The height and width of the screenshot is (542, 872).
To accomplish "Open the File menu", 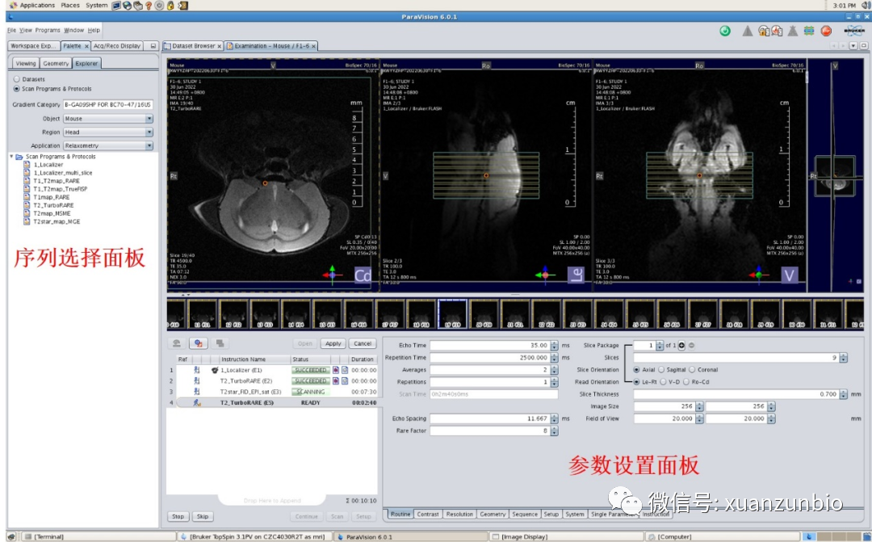I will pyautogui.click(x=11, y=30).
